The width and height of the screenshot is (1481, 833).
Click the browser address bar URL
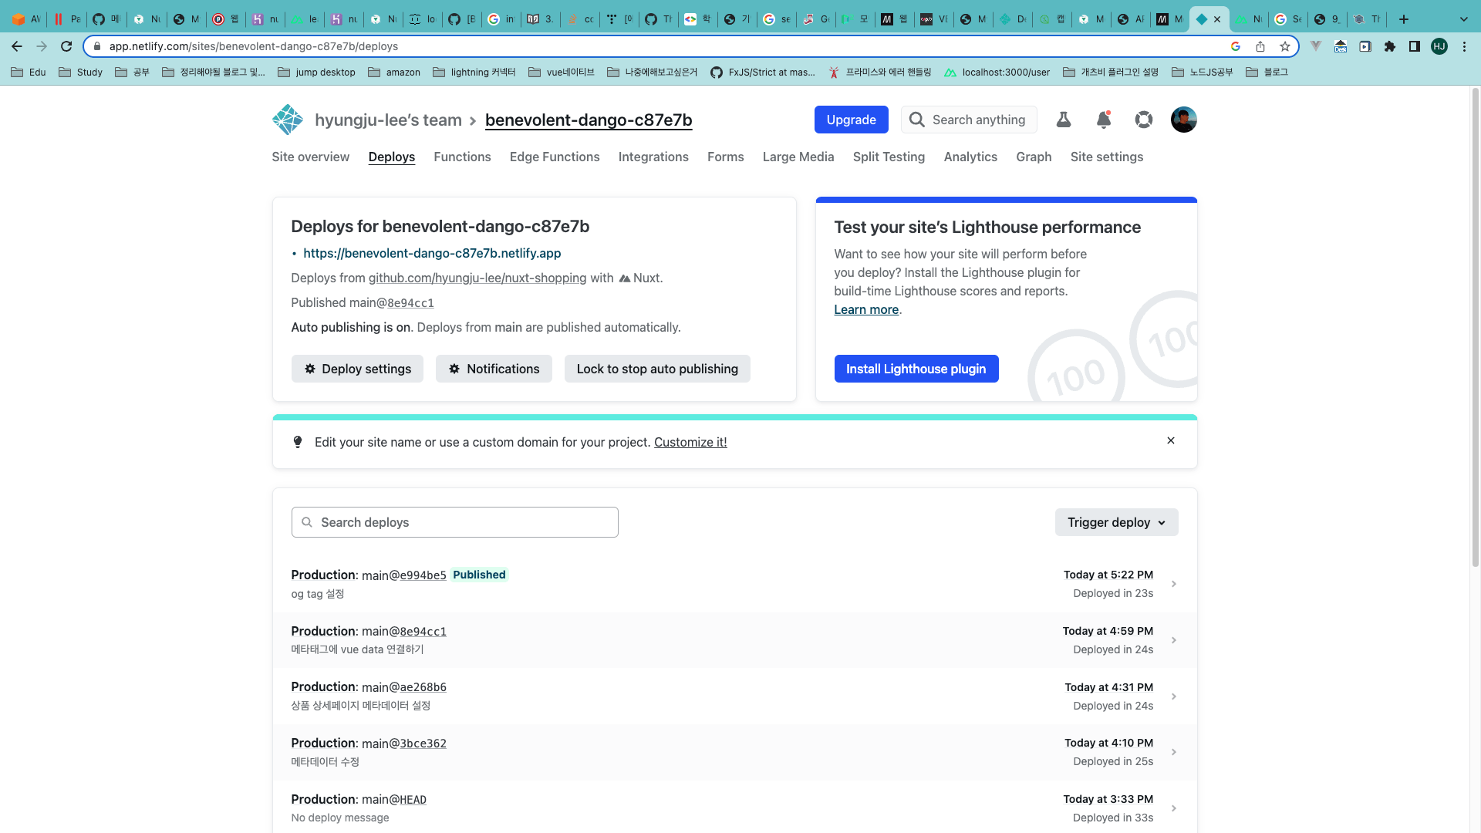[254, 46]
